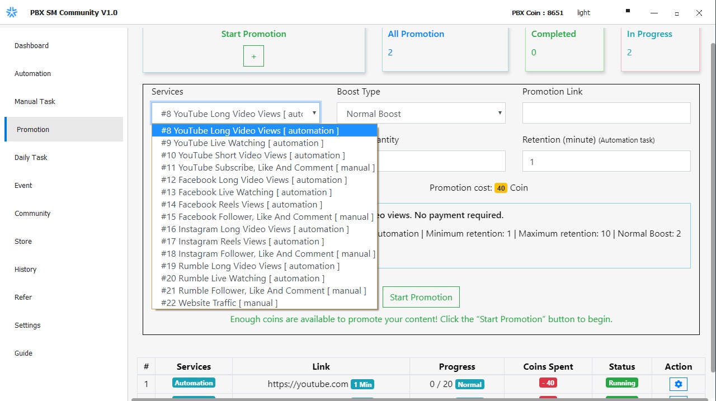
Task: Pick #22 Website Traffic from list
Action: tap(219, 303)
